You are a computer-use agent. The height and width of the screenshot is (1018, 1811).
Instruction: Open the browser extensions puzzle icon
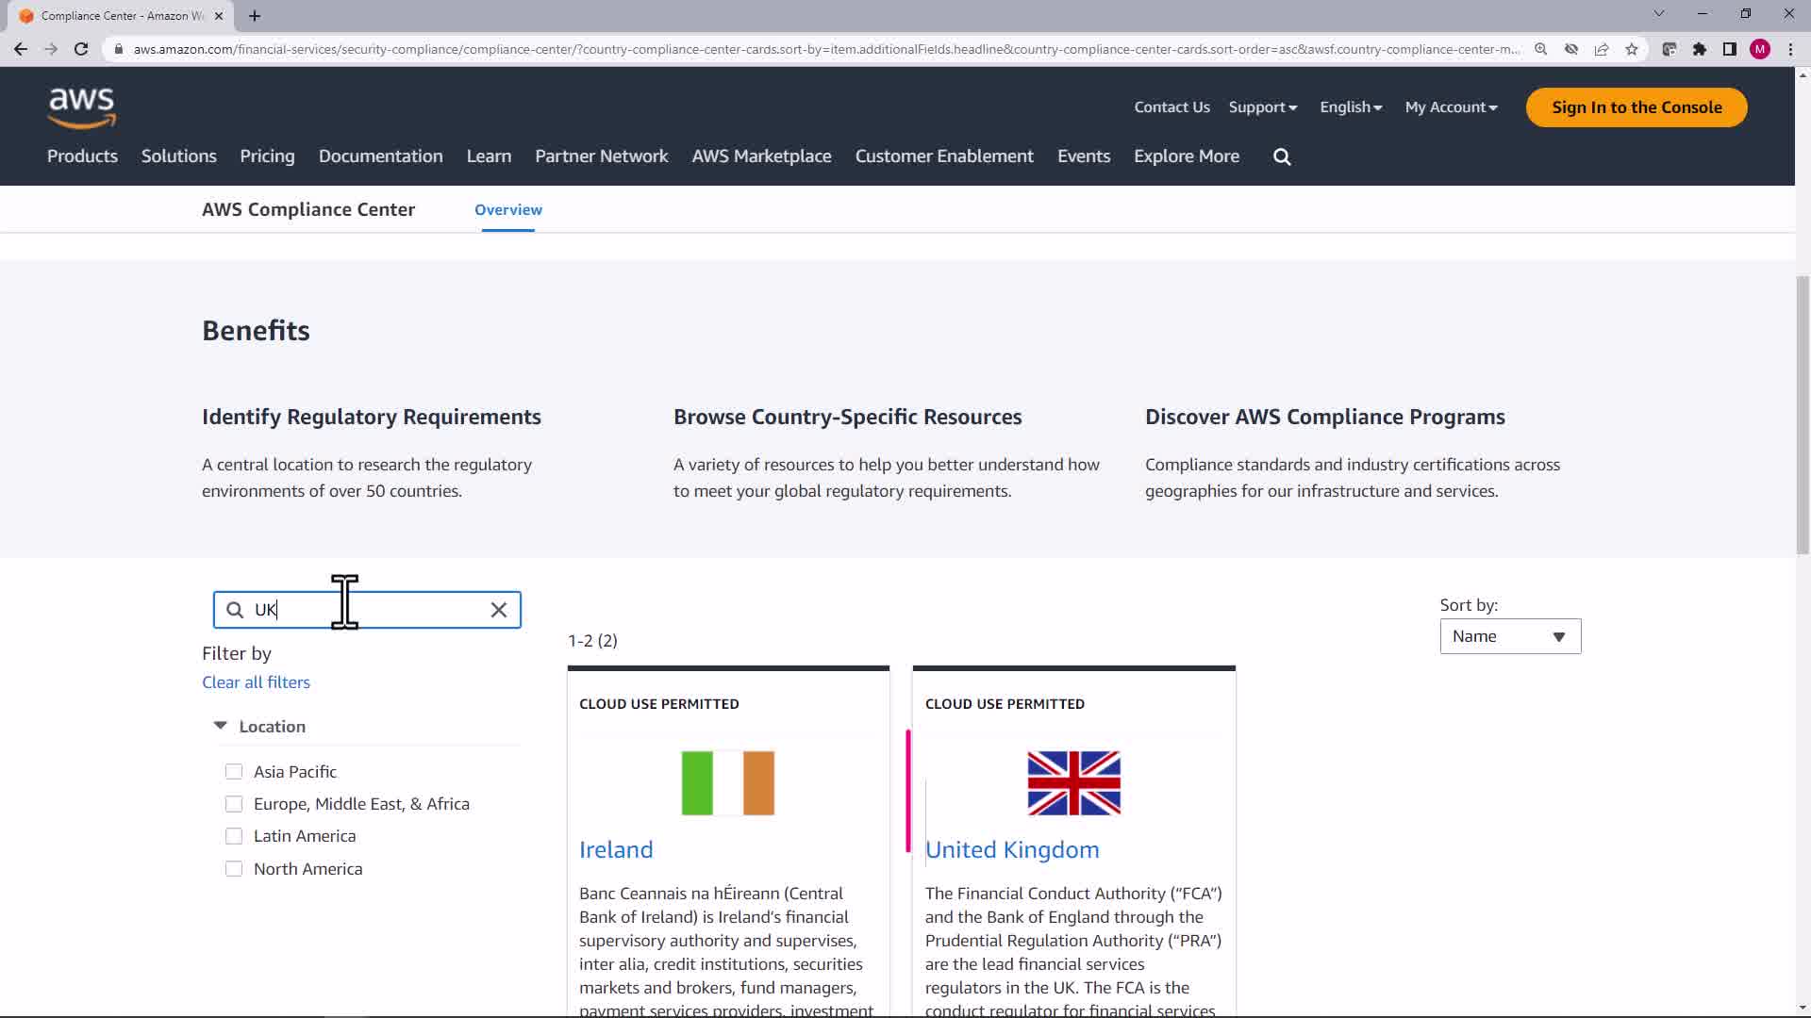point(1700,49)
